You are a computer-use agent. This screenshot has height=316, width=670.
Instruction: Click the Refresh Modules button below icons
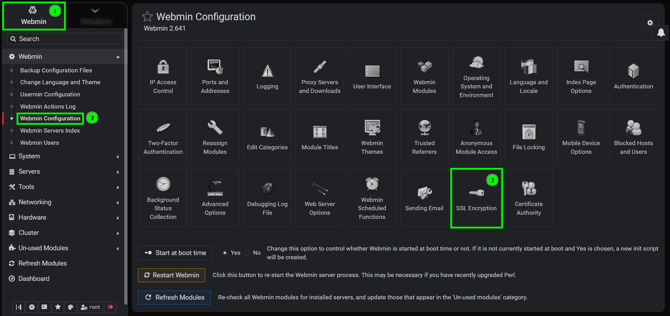pyautogui.click(x=174, y=298)
